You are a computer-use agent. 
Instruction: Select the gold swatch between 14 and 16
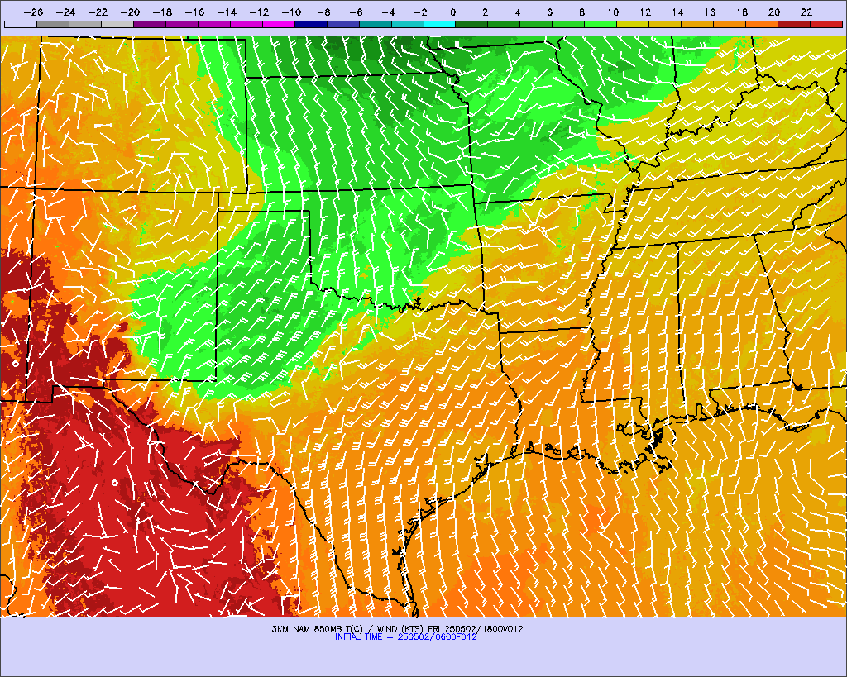[697, 24]
